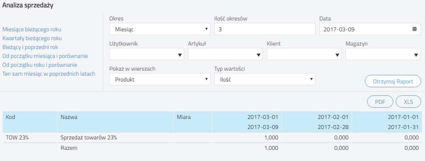Image resolution: width=425 pixels, height=161 pixels.
Task: Export report with the PDF button
Action: tap(380, 102)
